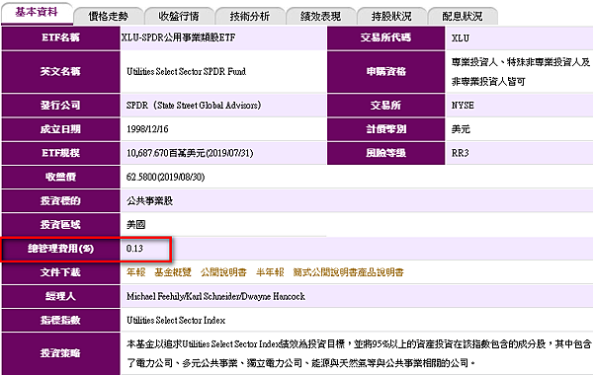Click the investment region 美國
Image resolution: width=593 pixels, height=375 pixels.
135,225
